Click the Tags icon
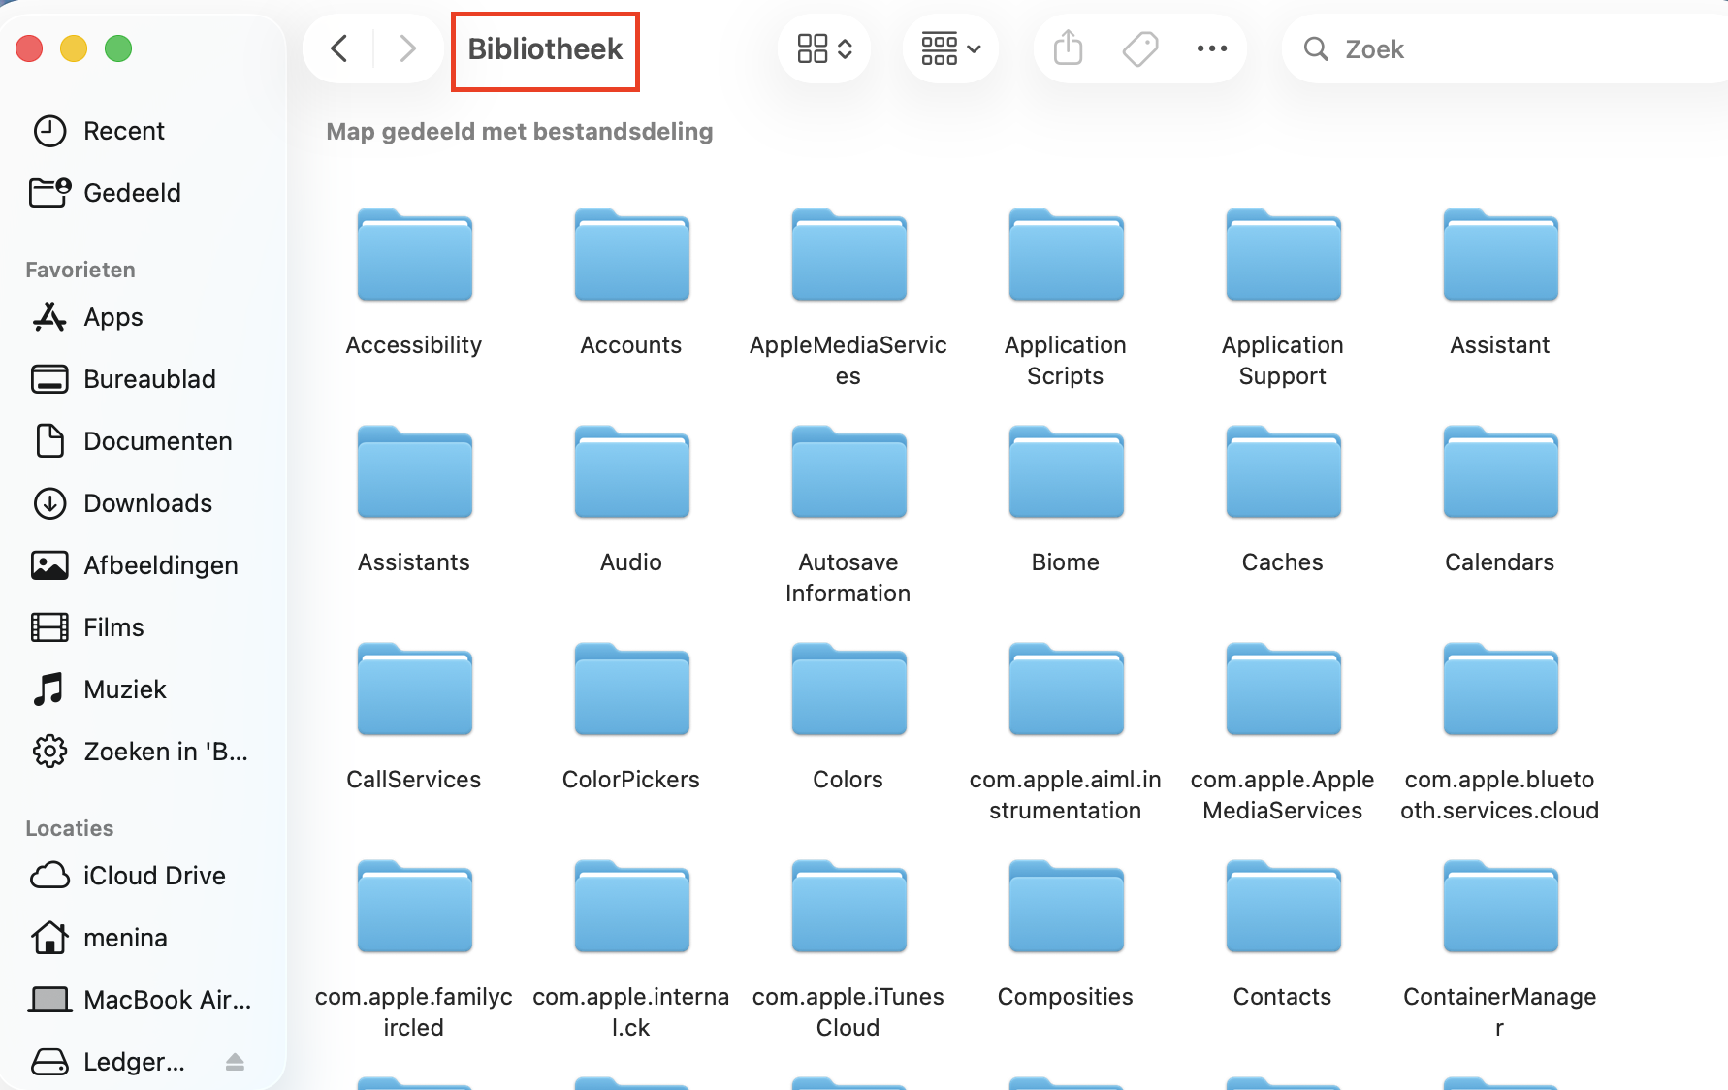 (1139, 48)
